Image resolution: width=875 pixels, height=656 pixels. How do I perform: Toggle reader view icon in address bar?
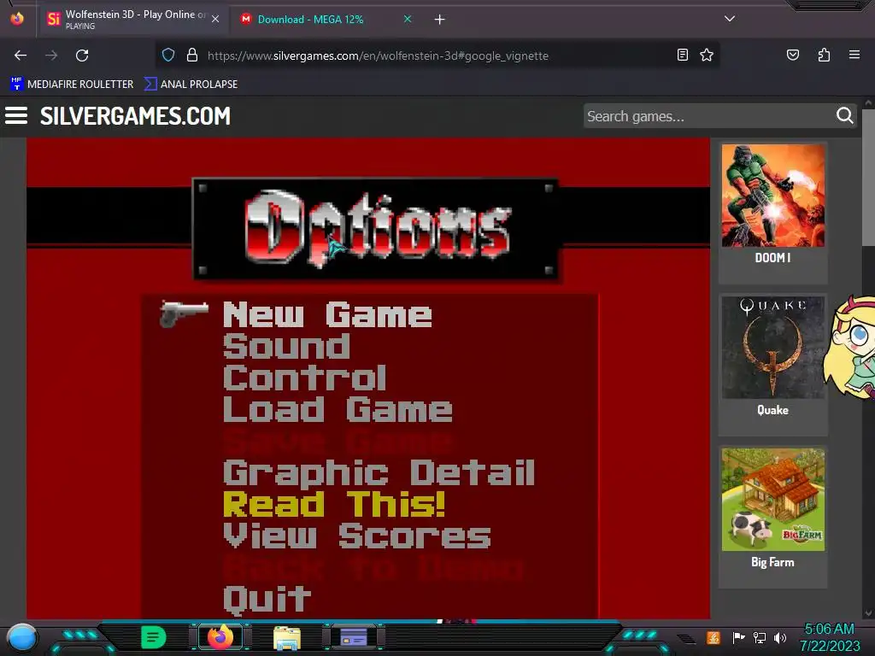click(683, 55)
